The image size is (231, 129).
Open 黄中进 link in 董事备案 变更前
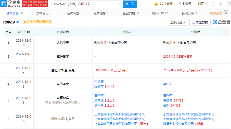(x=99, y=100)
